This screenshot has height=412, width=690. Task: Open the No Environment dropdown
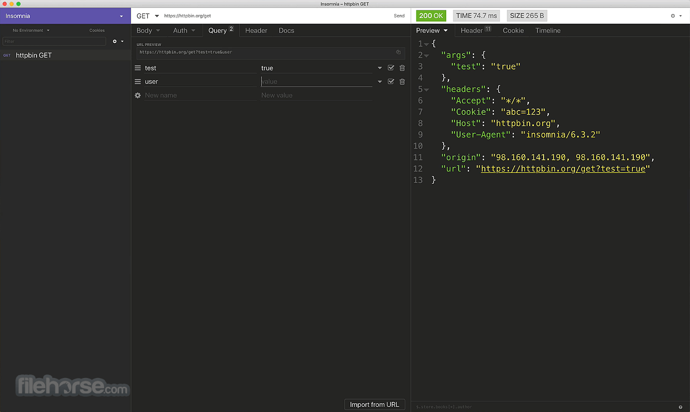tap(31, 30)
